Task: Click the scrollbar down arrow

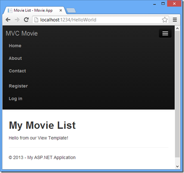Action: 177,166
